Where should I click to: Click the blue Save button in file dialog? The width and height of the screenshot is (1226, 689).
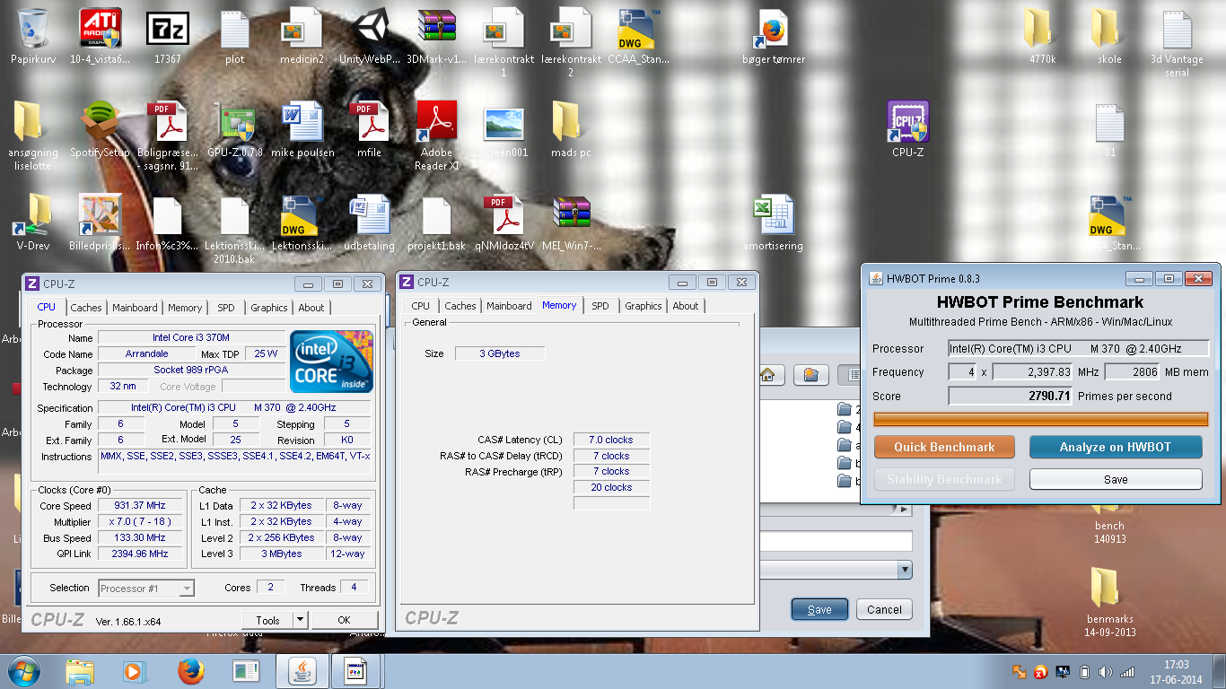point(819,609)
